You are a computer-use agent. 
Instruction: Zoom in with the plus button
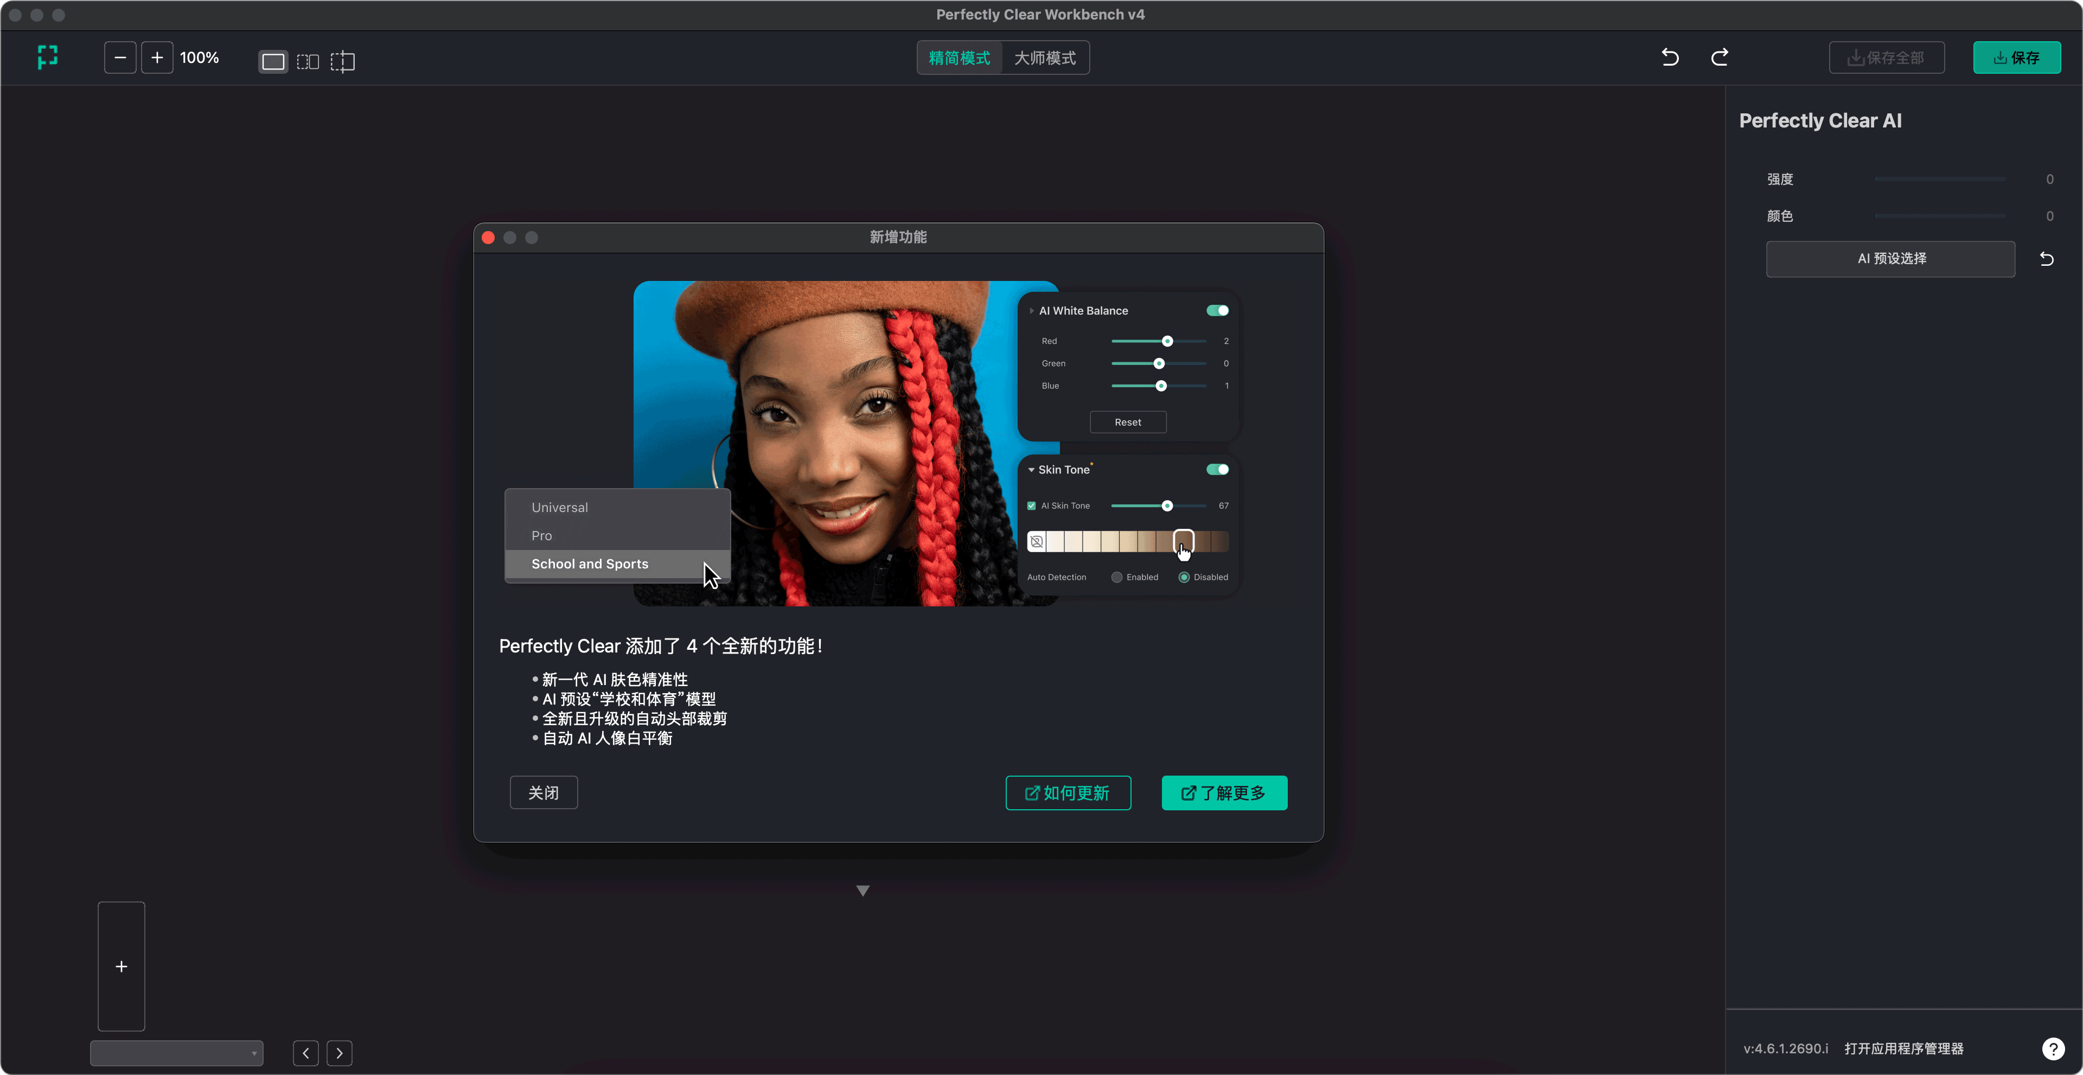pos(157,57)
